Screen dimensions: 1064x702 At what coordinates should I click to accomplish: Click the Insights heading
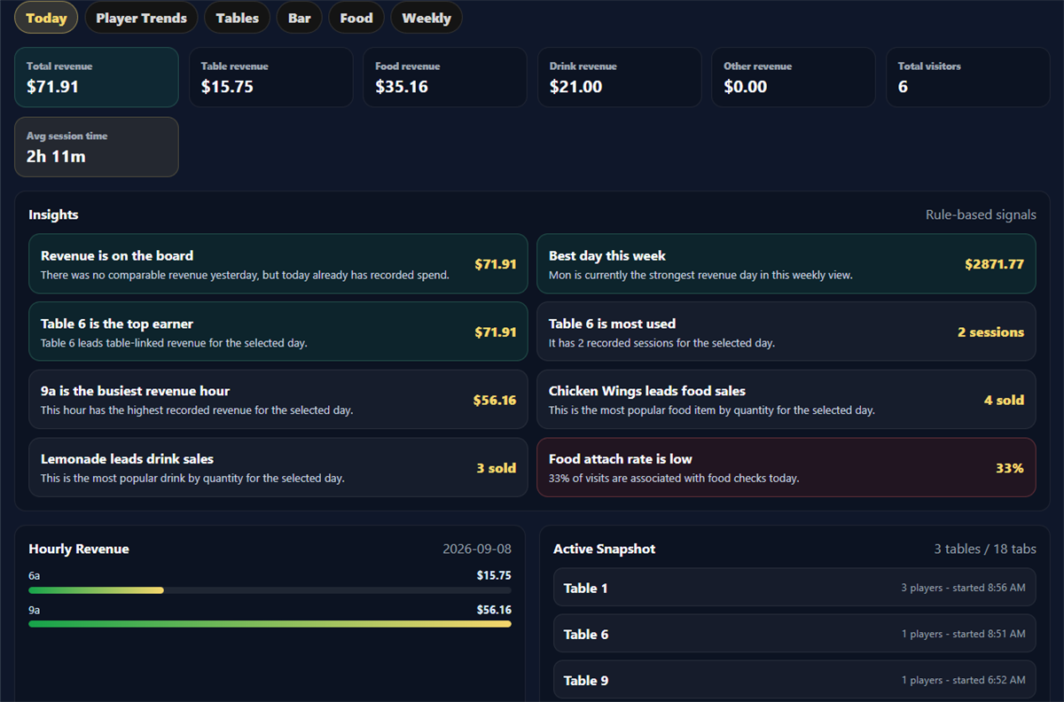(x=53, y=214)
